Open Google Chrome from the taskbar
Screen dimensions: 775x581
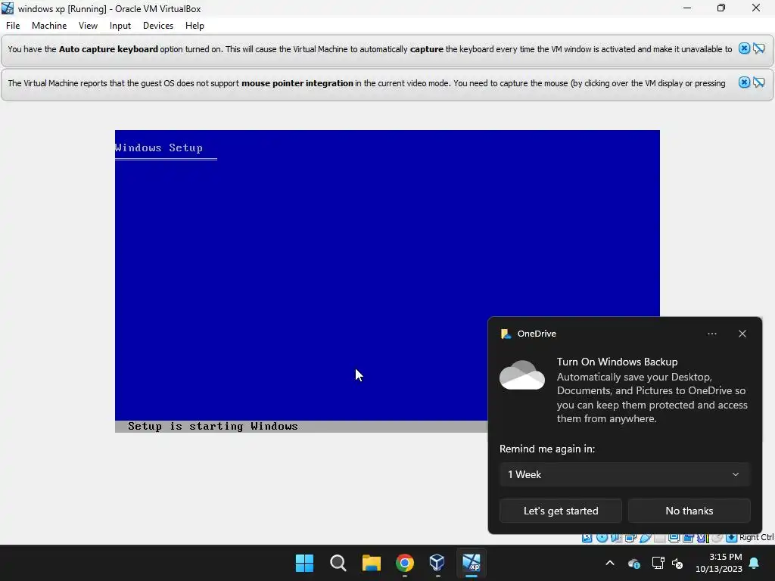(405, 563)
